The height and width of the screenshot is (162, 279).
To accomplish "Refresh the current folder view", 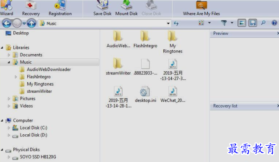I will (x=176, y=24).
